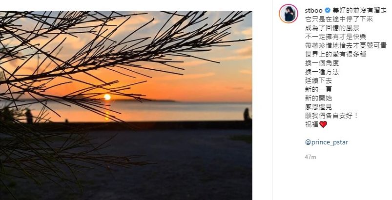
Task: Click the caption line 感恩遇見
Action: click(x=318, y=107)
